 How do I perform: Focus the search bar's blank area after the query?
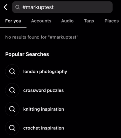83,7
